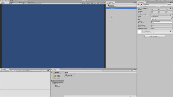Click the Sprite object picker circle
Image resolution: width=173 pixels, height=97 pixels.
[x=172, y=16]
